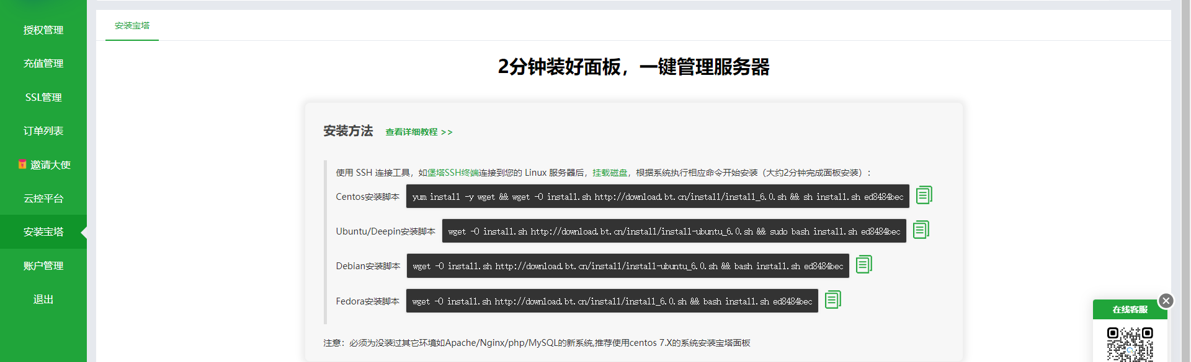Click the customer service QR code

tap(1130, 345)
